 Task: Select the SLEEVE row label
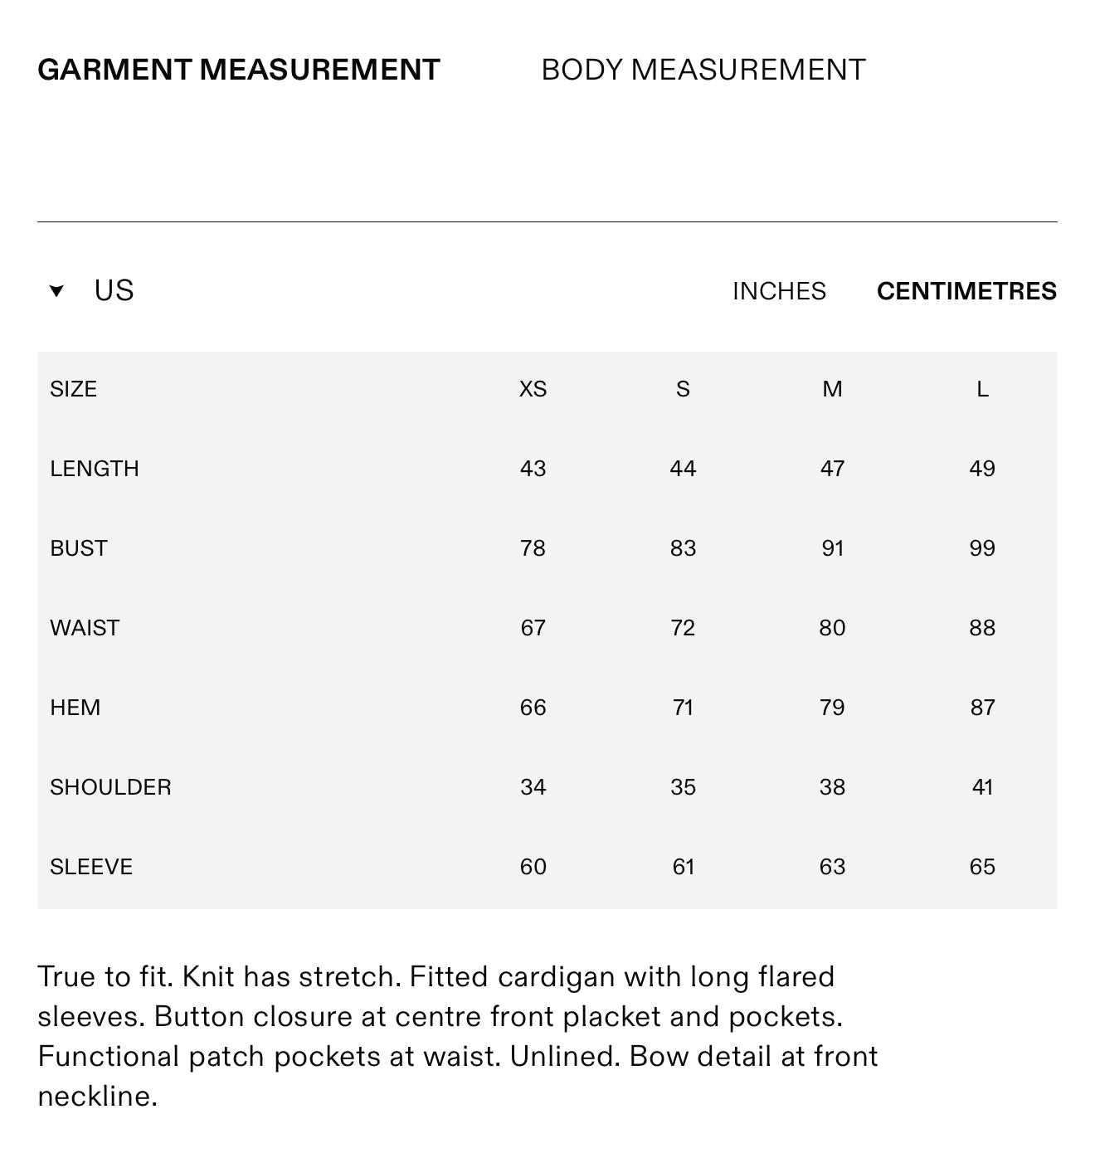point(91,867)
